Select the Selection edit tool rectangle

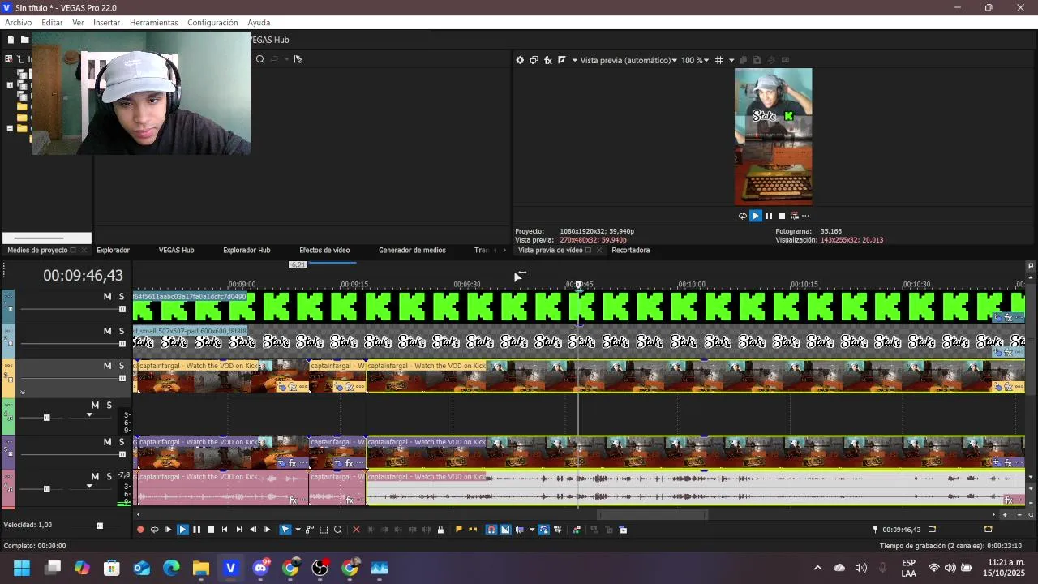point(324,530)
